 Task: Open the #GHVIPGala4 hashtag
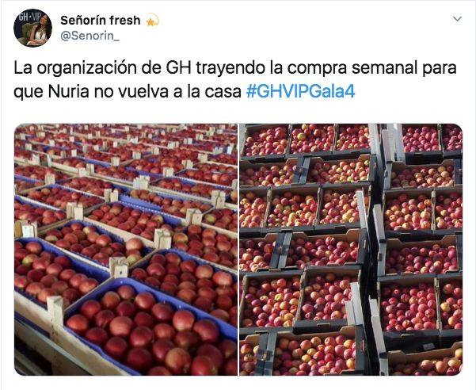pos(300,91)
